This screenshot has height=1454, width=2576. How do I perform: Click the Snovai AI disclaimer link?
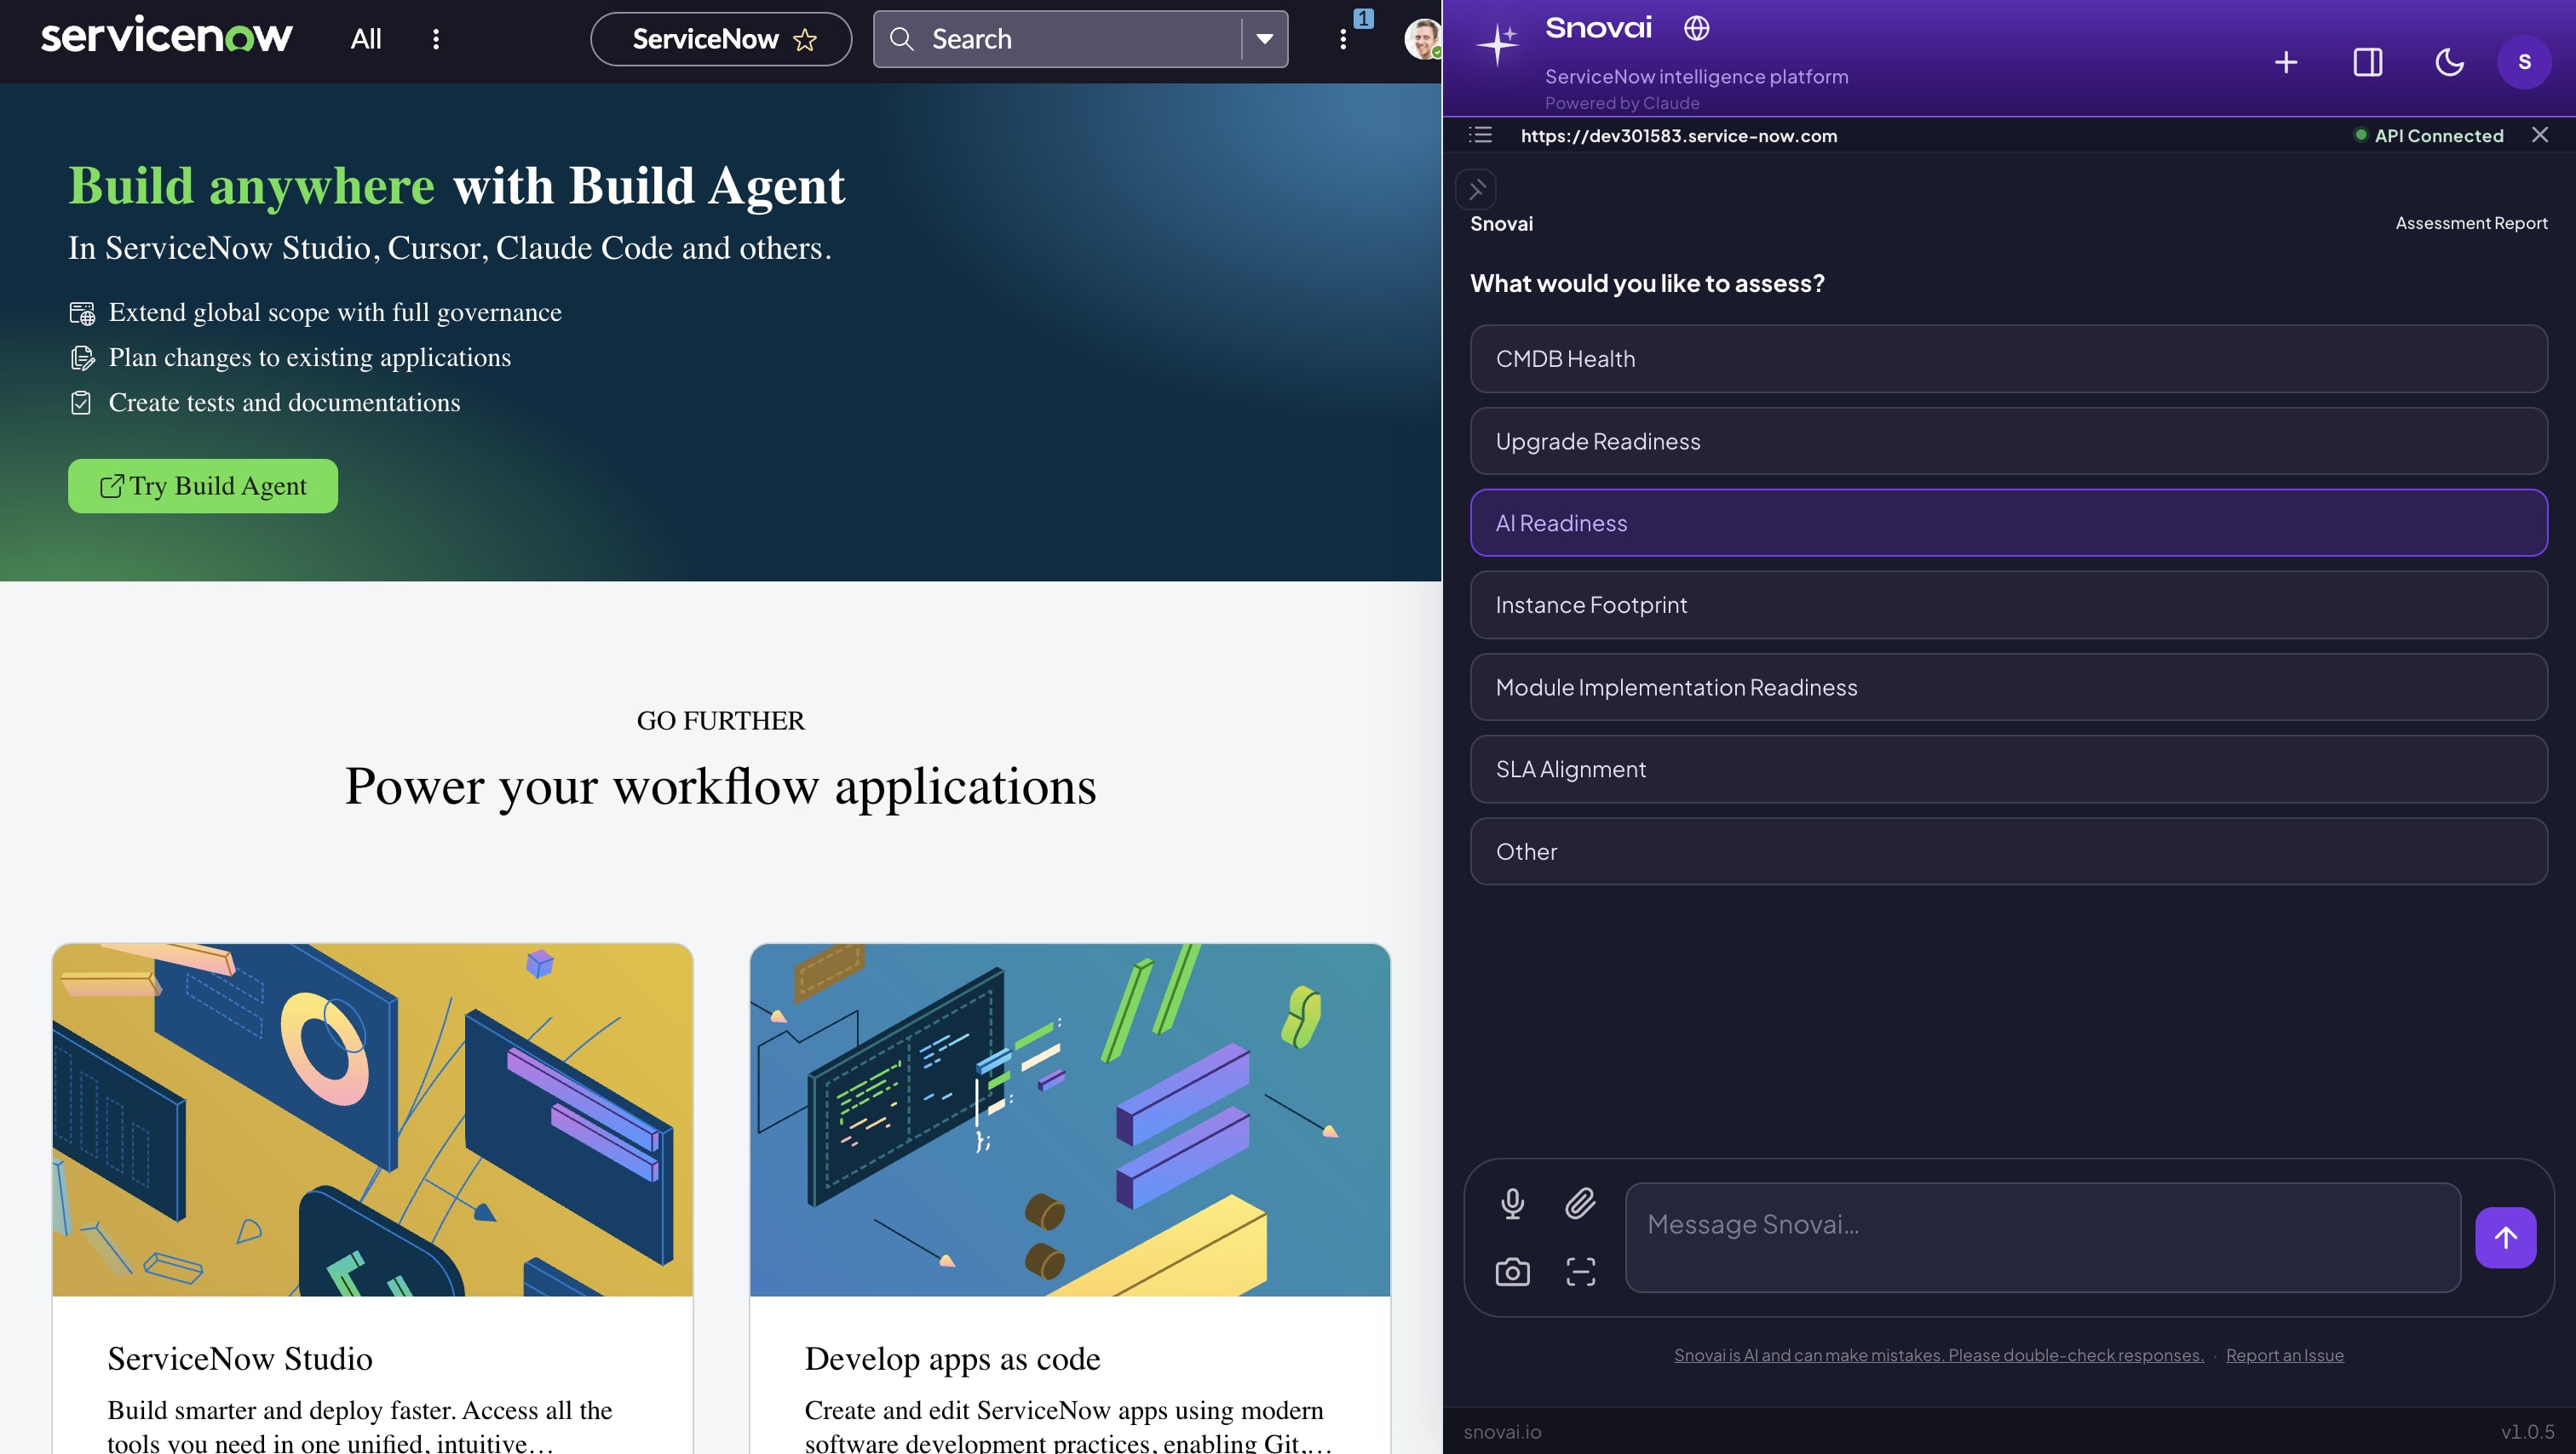click(1939, 1355)
